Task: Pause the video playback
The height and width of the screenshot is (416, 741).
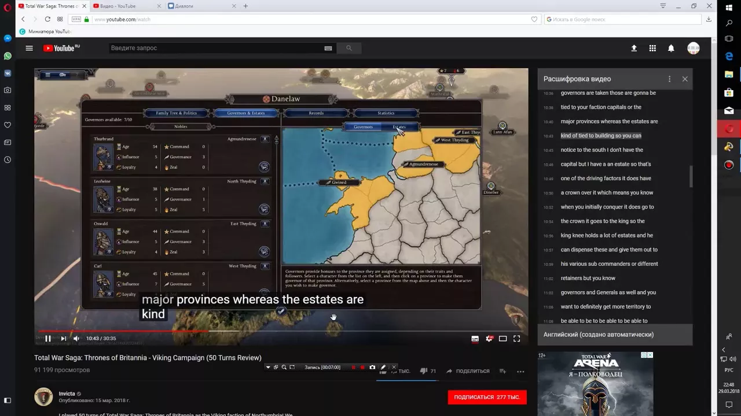Action: click(48, 339)
